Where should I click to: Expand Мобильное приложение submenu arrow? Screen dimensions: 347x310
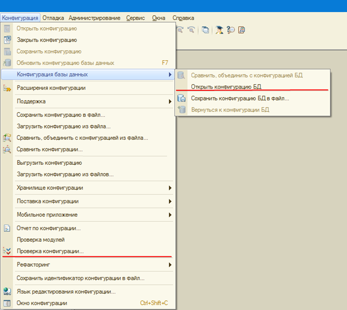[x=170, y=215]
